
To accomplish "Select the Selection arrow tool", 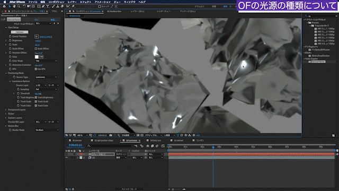I will [x=10, y=6].
